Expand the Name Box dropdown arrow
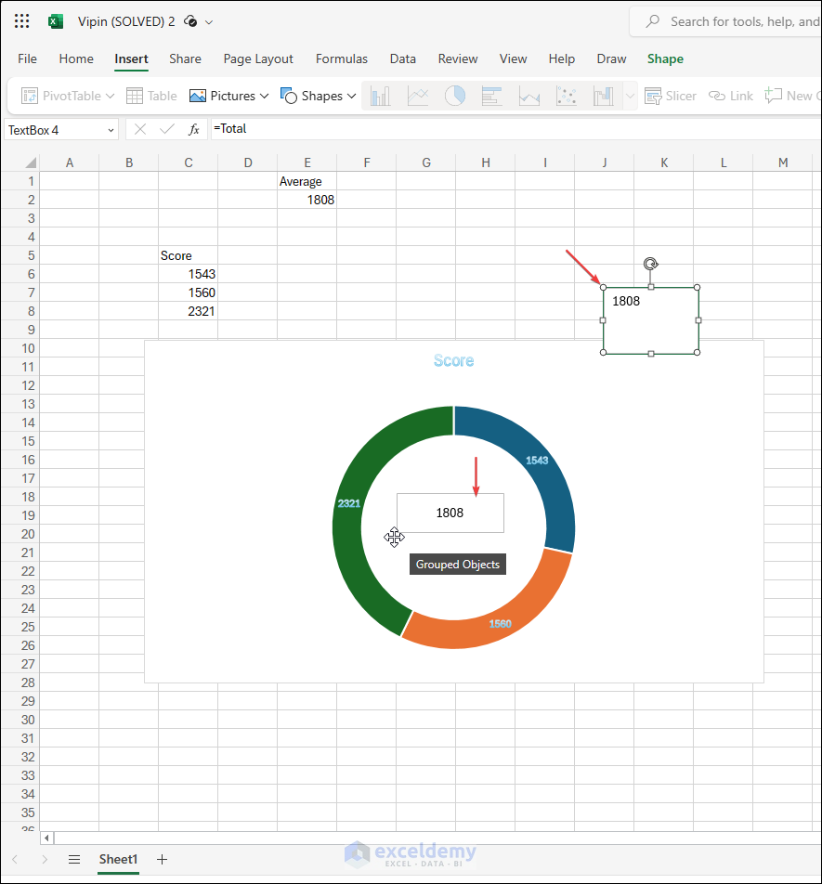The height and width of the screenshot is (884, 822). point(111,130)
